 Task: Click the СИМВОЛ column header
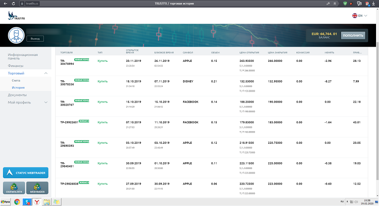point(188,53)
